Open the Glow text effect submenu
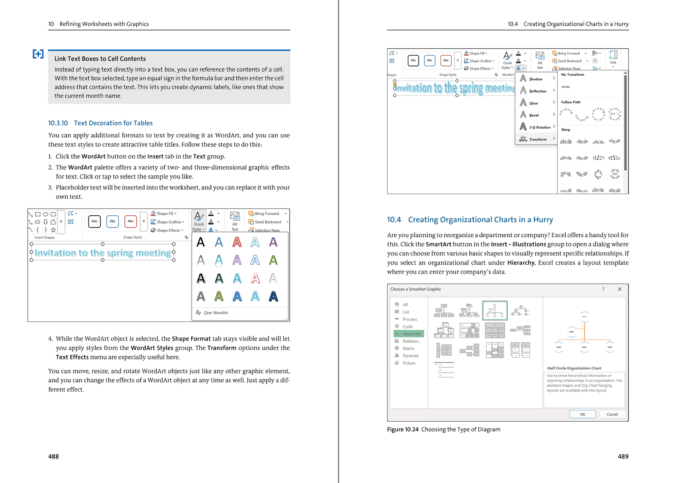Viewport: 677px width, 483px height. (x=536, y=103)
